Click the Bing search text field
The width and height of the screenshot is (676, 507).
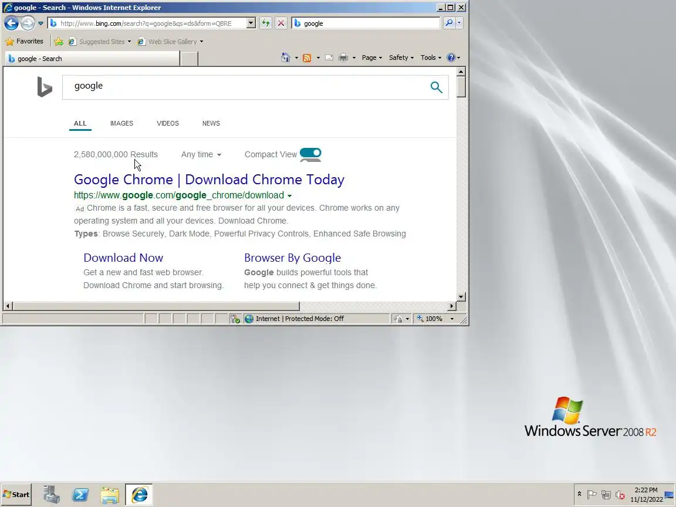pyautogui.click(x=244, y=87)
